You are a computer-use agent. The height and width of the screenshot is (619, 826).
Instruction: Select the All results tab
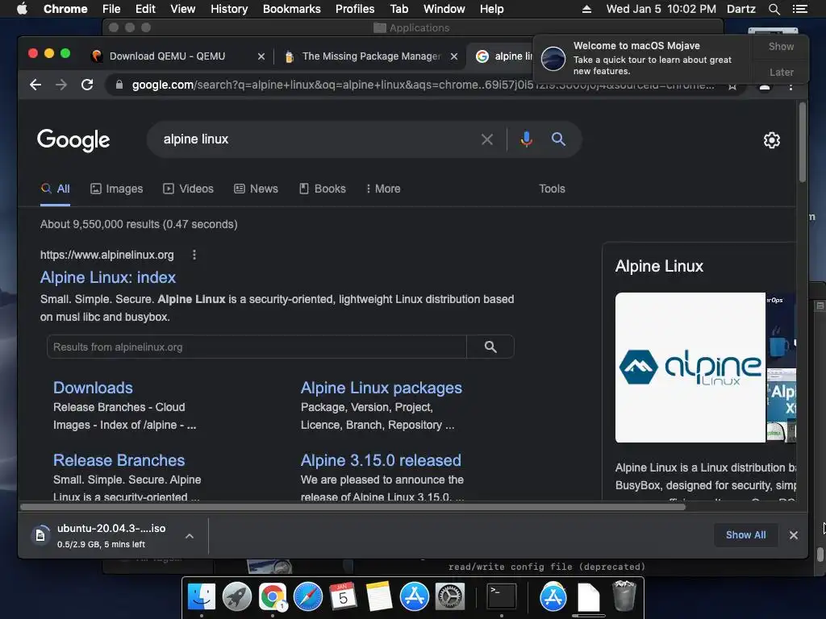(56, 189)
